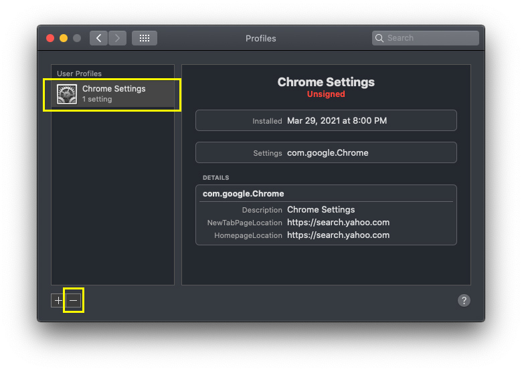Image resolution: width=522 pixels, height=371 pixels.
Task: Go back with the left chevron button
Action: pyautogui.click(x=99, y=38)
